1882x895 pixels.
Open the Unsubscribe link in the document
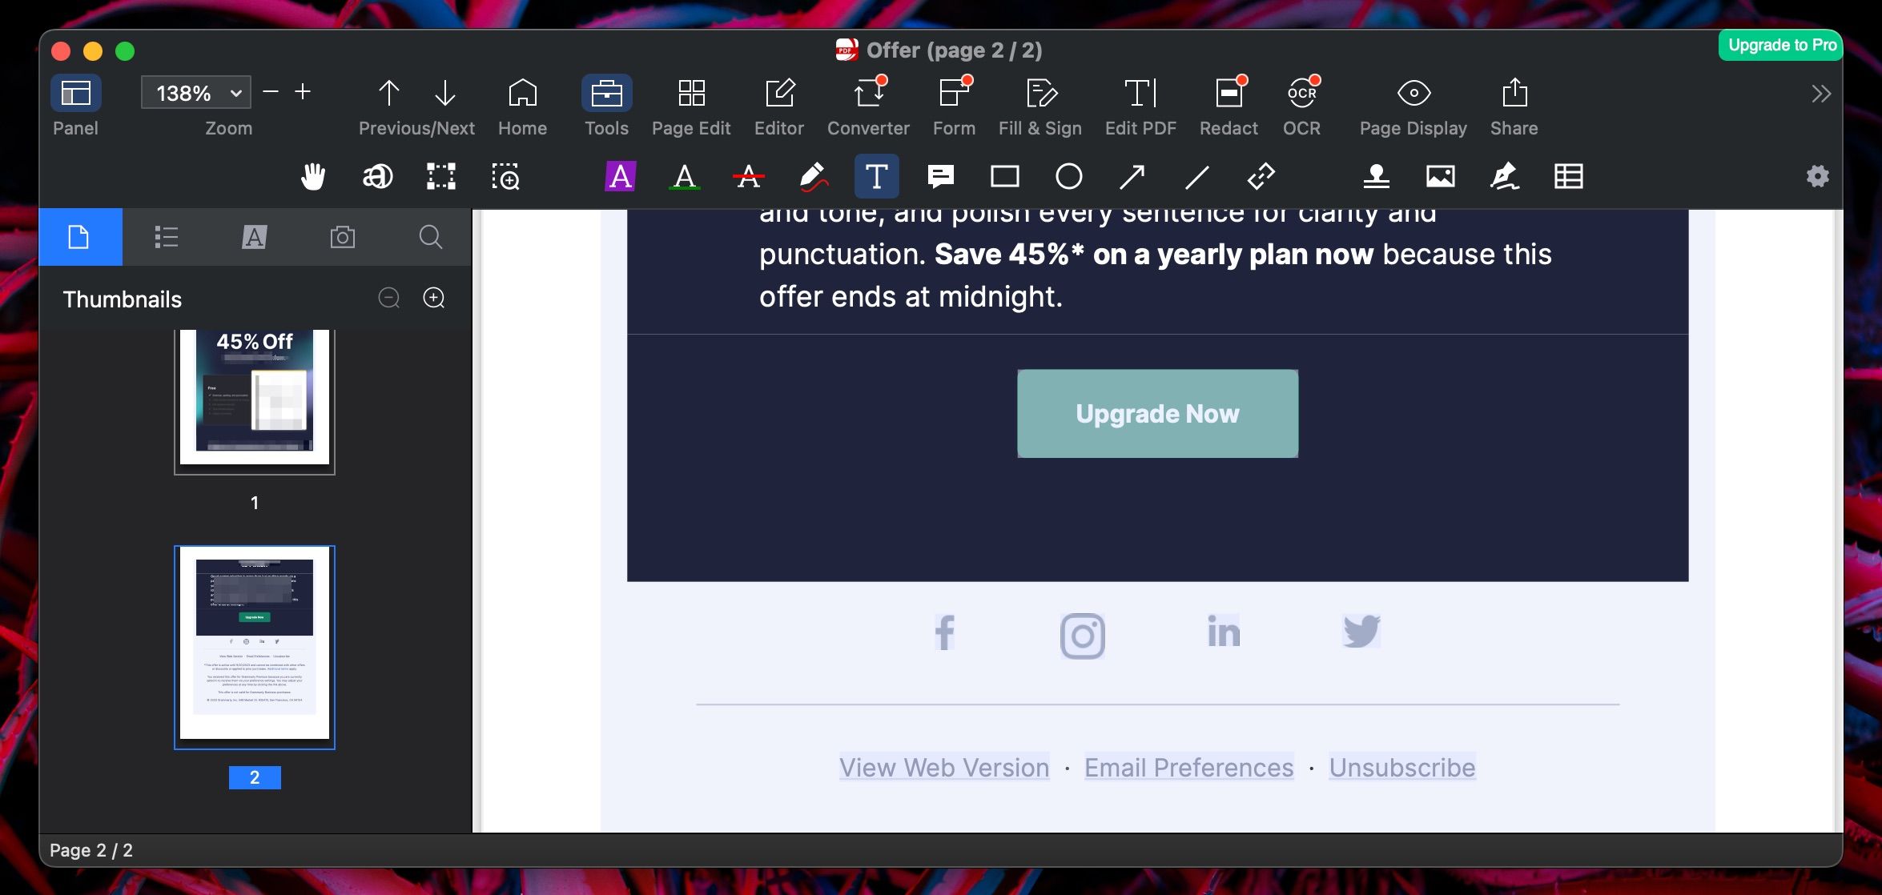[x=1401, y=767]
